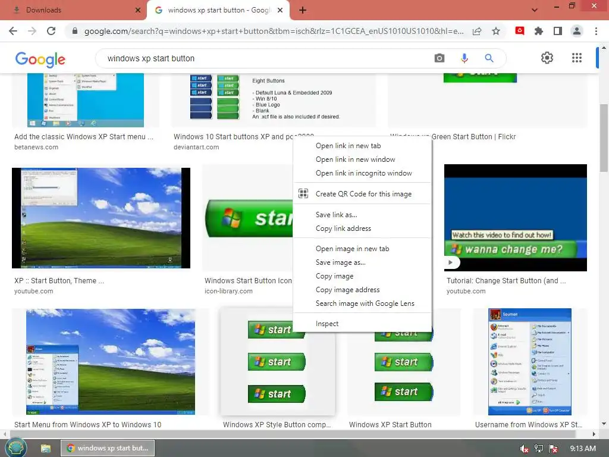Select Save link as...
This screenshot has height=457, width=609.
click(362, 214)
